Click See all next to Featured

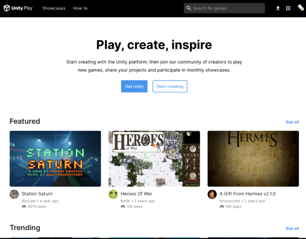(292, 122)
